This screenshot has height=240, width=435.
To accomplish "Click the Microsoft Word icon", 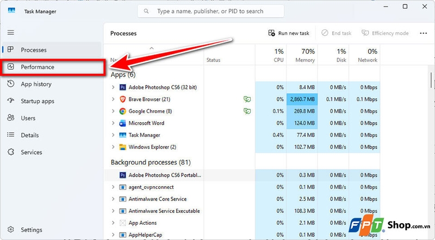I will pyautogui.click(x=123, y=123).
